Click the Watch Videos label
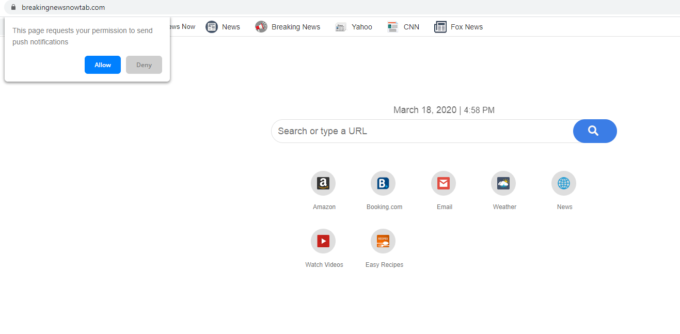Screen dimensions: 680x334 tap(324, 265)
